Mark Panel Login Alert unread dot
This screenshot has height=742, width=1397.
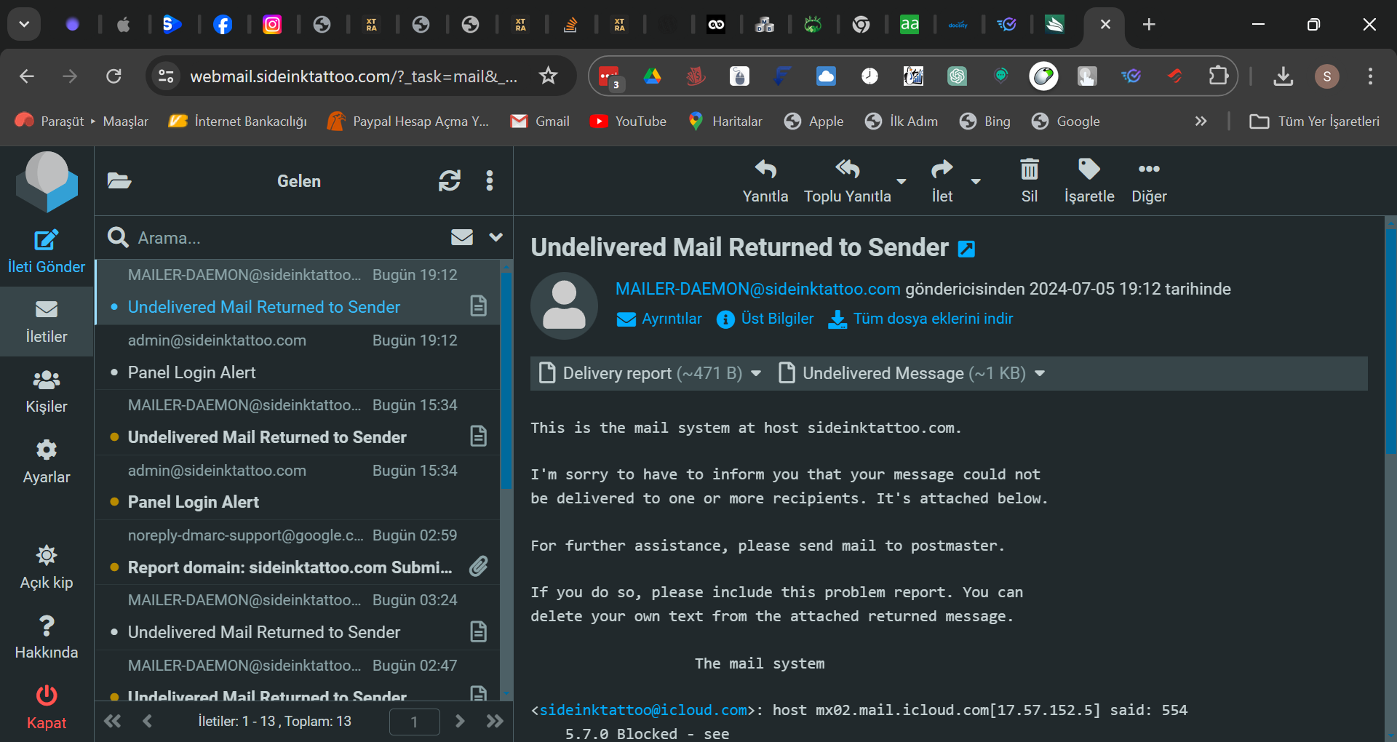[114, 372]
